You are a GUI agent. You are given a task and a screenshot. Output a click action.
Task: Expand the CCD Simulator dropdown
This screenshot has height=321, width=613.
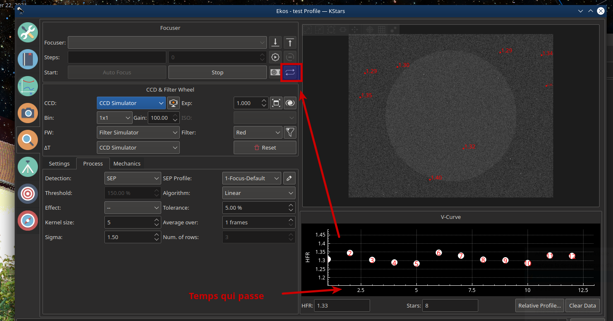(131, 103)
